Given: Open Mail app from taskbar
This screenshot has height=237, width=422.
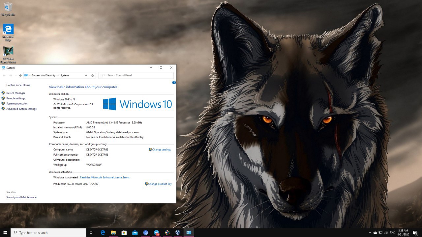Looking at the screenshot, I should coord(135,232).
